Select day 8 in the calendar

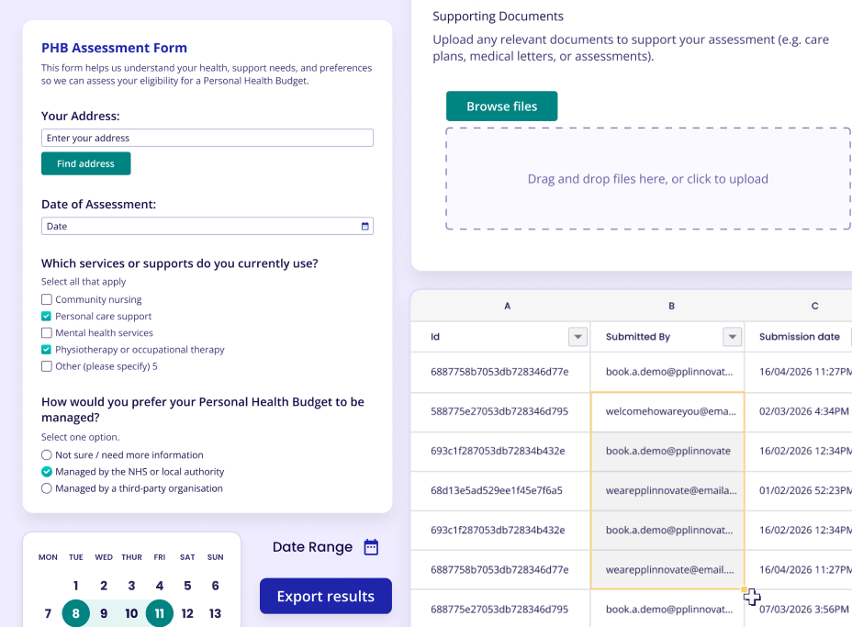point(75,613)
